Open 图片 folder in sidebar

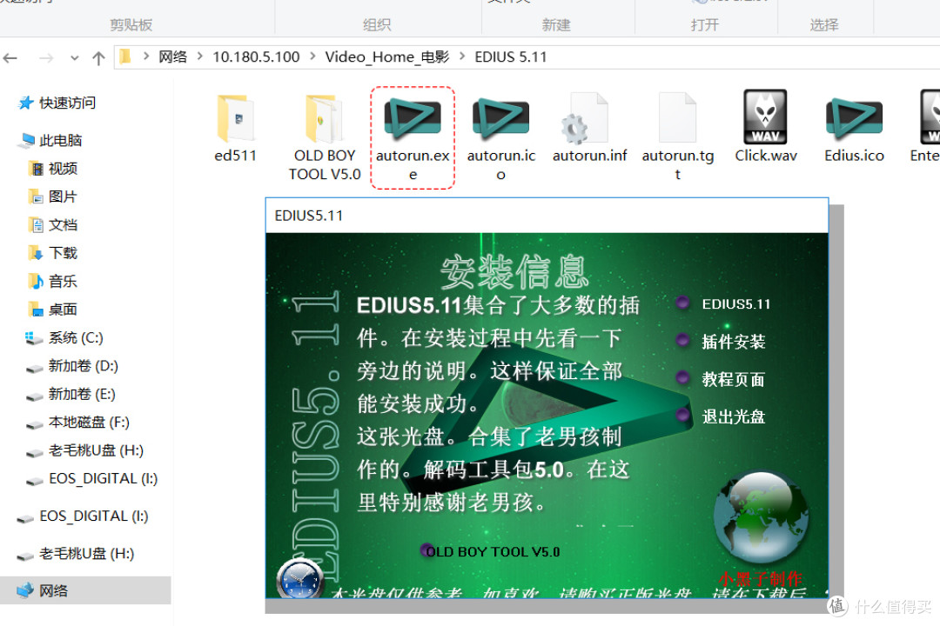[x=54, y=197]
